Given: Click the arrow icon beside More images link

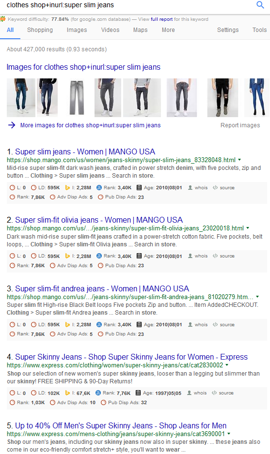Looking at the screenshot, I should (12, 125).
